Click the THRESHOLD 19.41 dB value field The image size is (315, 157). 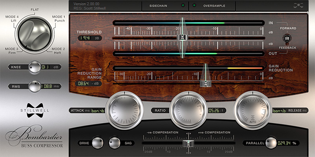coord(90,38)
